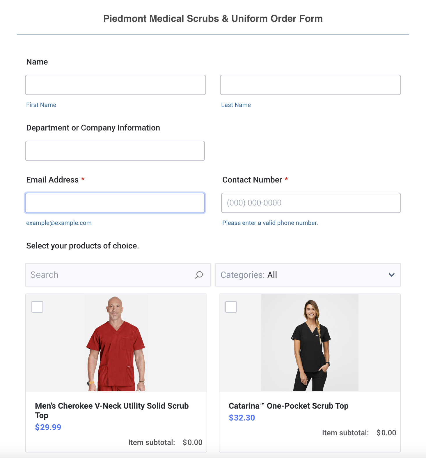Click the $32.30 price label
Screen dimensions: 426x458
242,418
